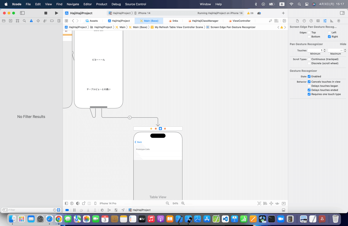Open the Find navigator magnifier
348x226 pixels.
point(24,21)
